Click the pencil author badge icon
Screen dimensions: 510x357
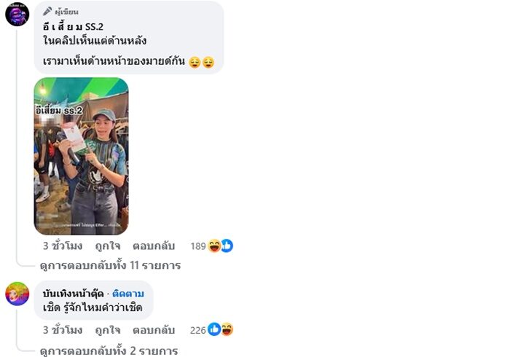pyautogui.click(x=47, y=12)
